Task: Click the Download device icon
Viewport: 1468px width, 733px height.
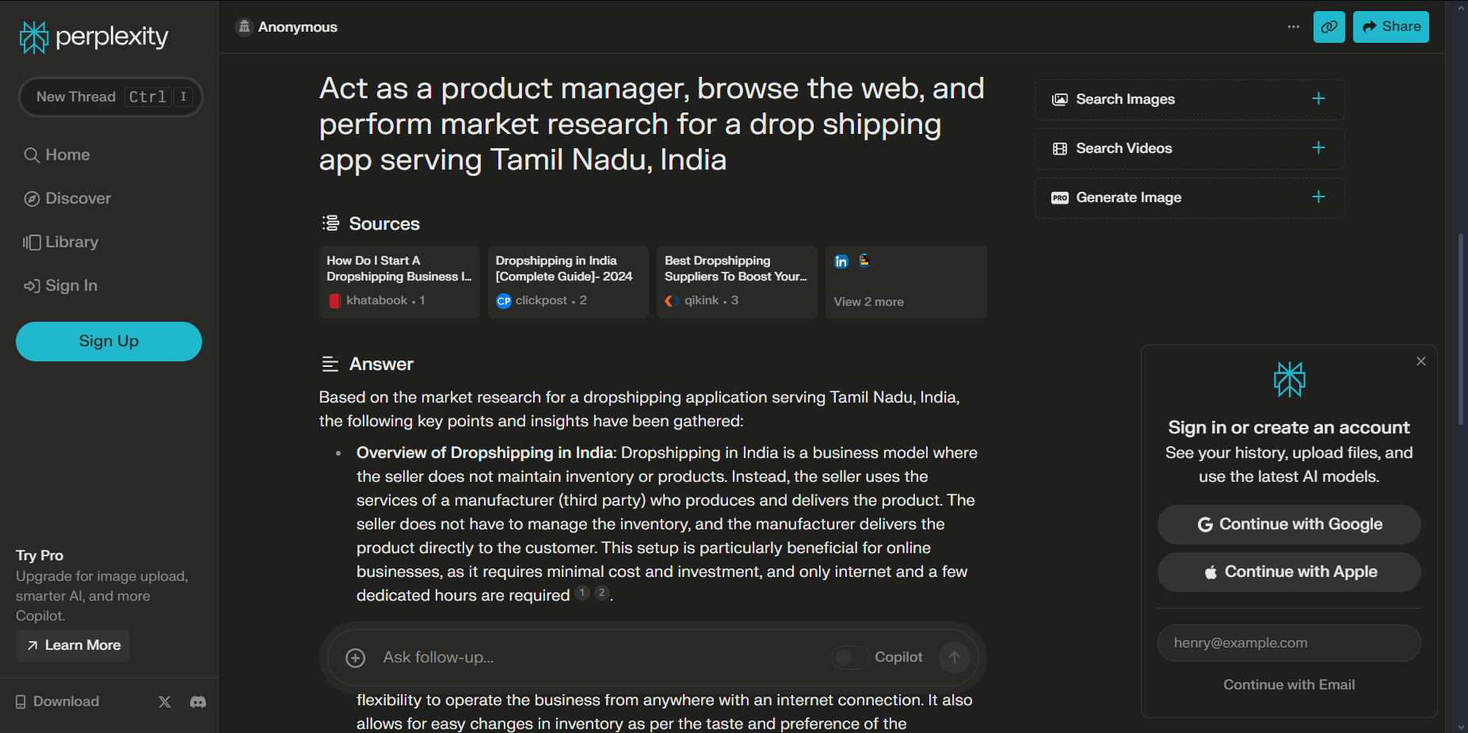Action: pyautogui.click(x=21, y=701)
